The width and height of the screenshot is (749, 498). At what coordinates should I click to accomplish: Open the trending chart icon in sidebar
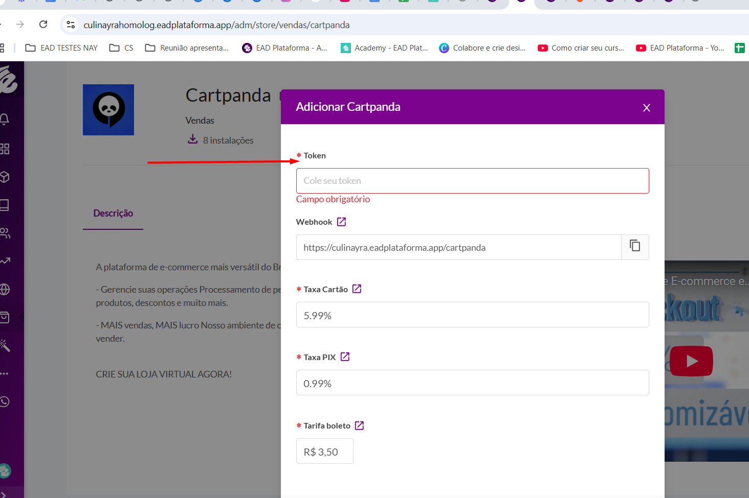pos(4,261)
